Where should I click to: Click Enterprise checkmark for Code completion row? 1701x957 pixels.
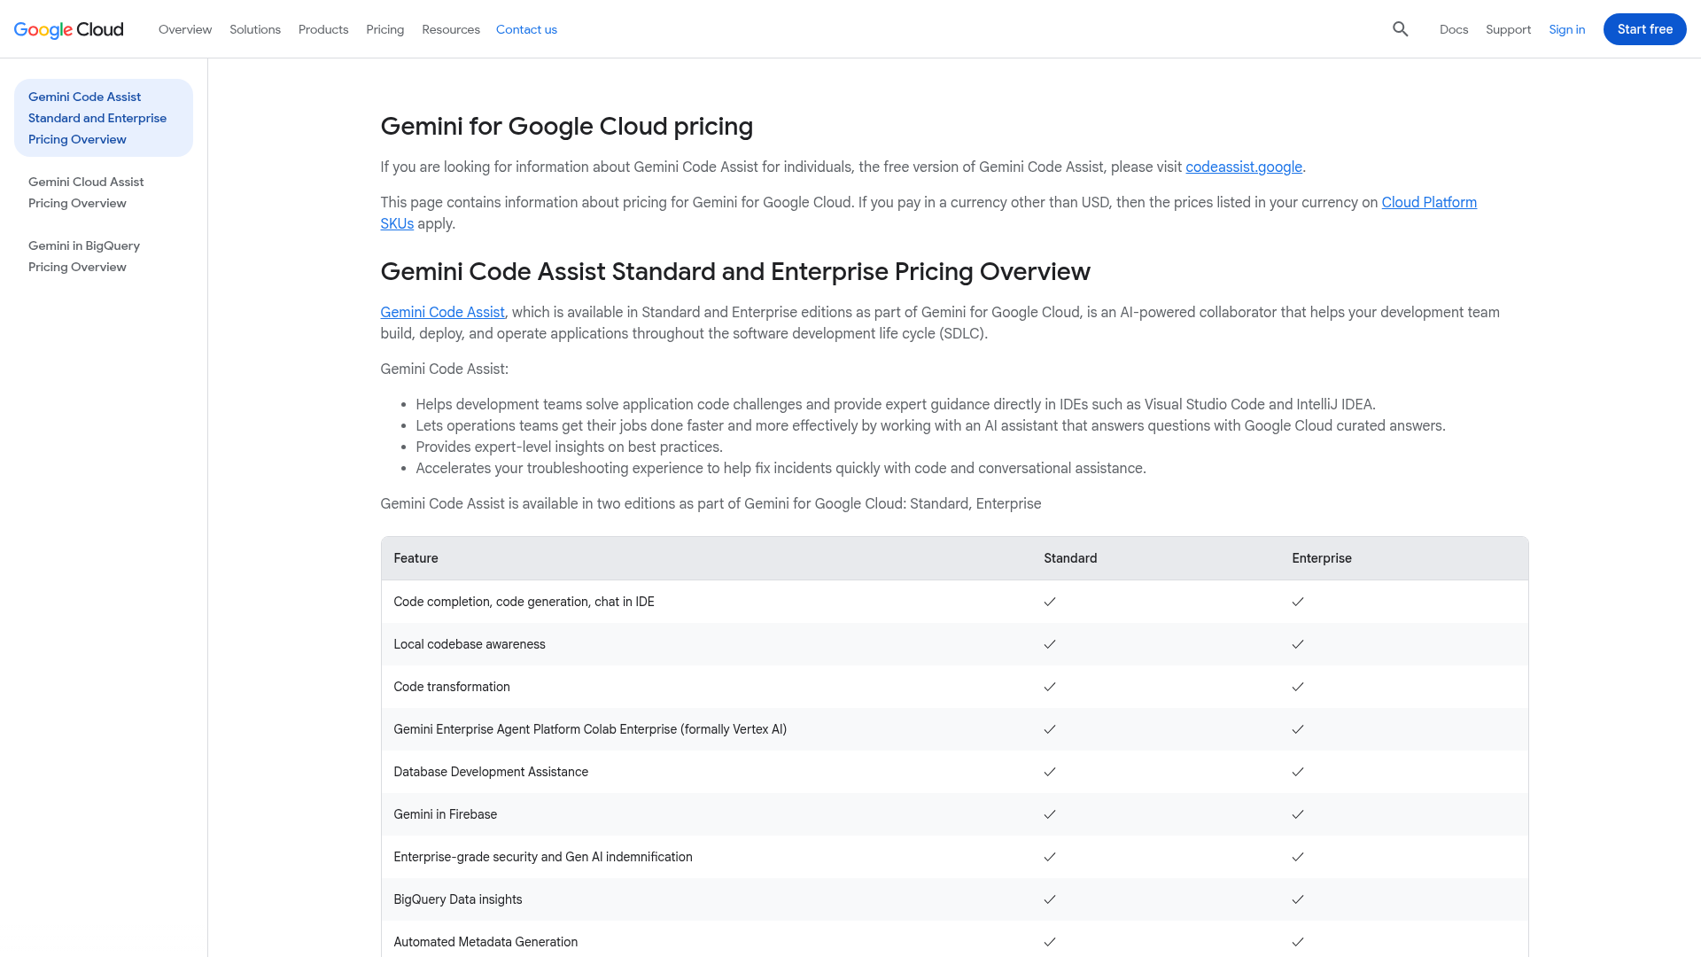tap(1298, 602)
